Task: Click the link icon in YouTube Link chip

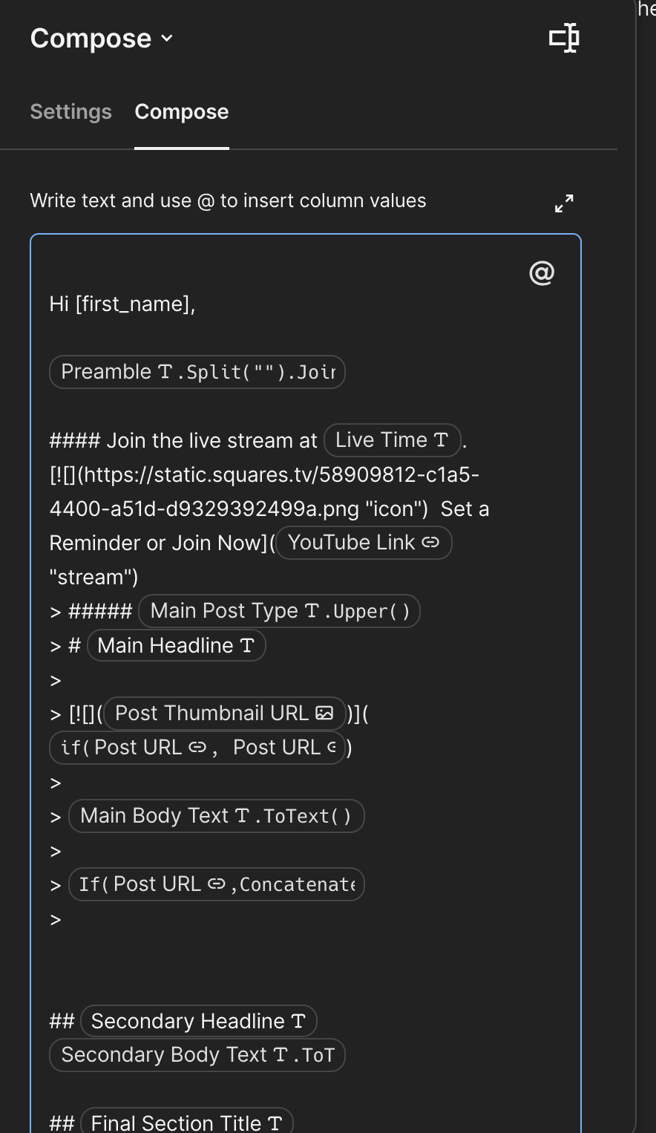Action: click(x=430, y=543)
